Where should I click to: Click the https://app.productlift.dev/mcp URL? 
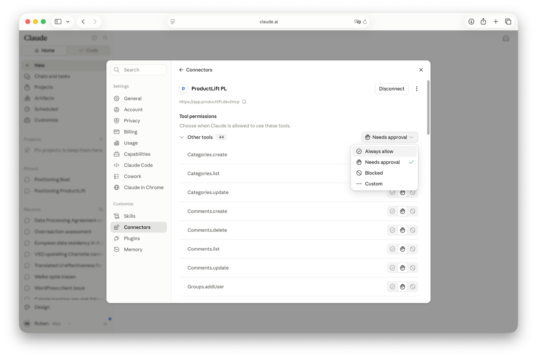tap(209, 102)
